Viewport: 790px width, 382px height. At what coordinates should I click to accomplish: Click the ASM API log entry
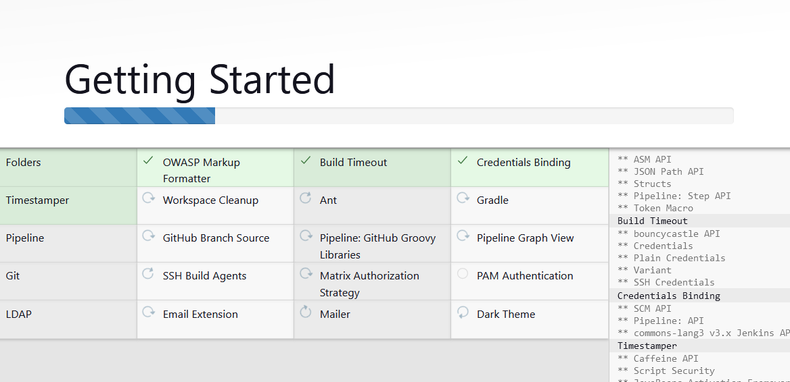click(645, 159)
